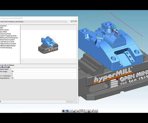Select the Adjust fixture to stock step

[x=8, y=44]
